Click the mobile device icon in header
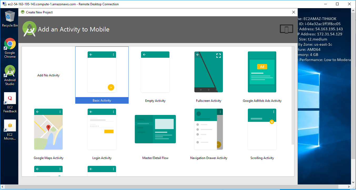This screenshot has width=356, height=190. point(287,29)
